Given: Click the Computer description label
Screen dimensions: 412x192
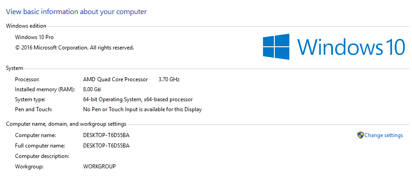Looking at the screenshot, I should click(42, 156).
